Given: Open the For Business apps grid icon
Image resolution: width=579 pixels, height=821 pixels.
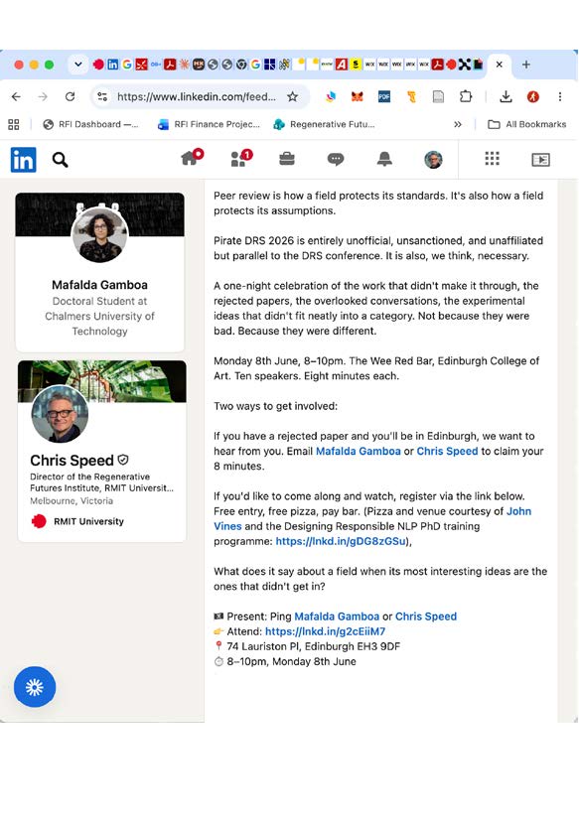Looking at the screenshot, I should [492, 159].
